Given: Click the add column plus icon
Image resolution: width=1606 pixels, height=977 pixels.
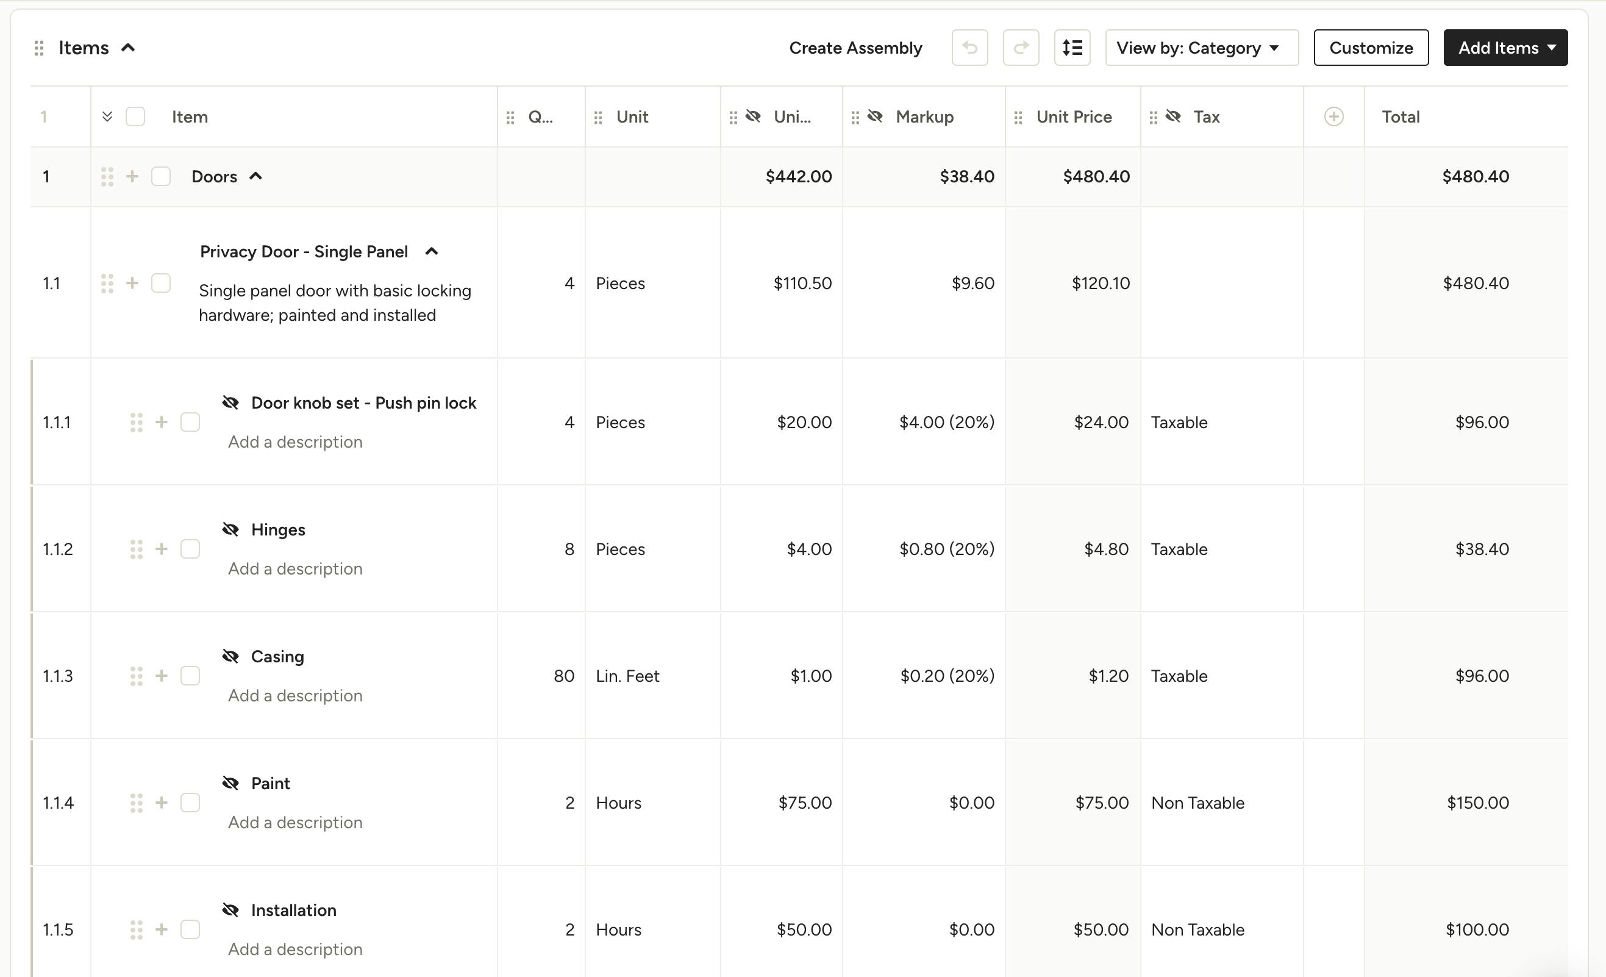Looking at the screenshot, I should click(1333, 116).
